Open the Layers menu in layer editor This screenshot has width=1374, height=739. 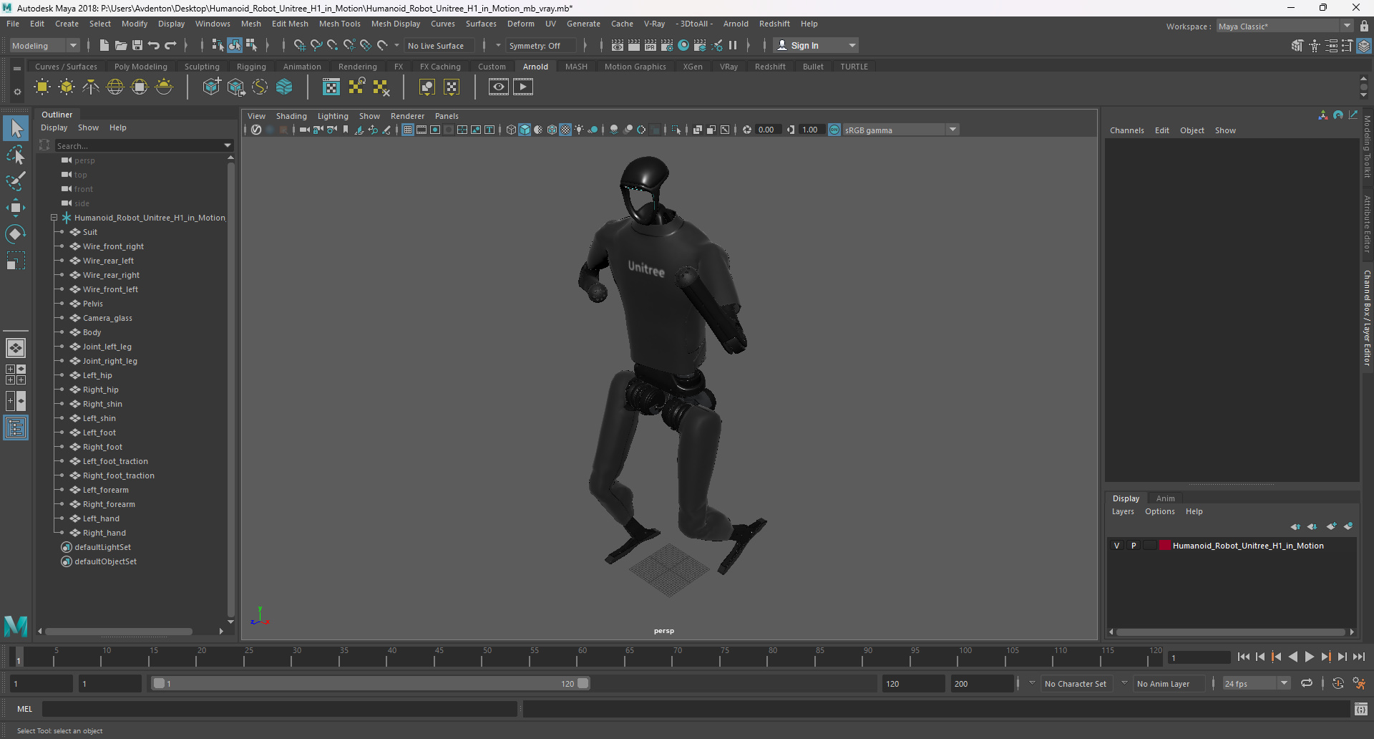click(x=1123, y=511)
